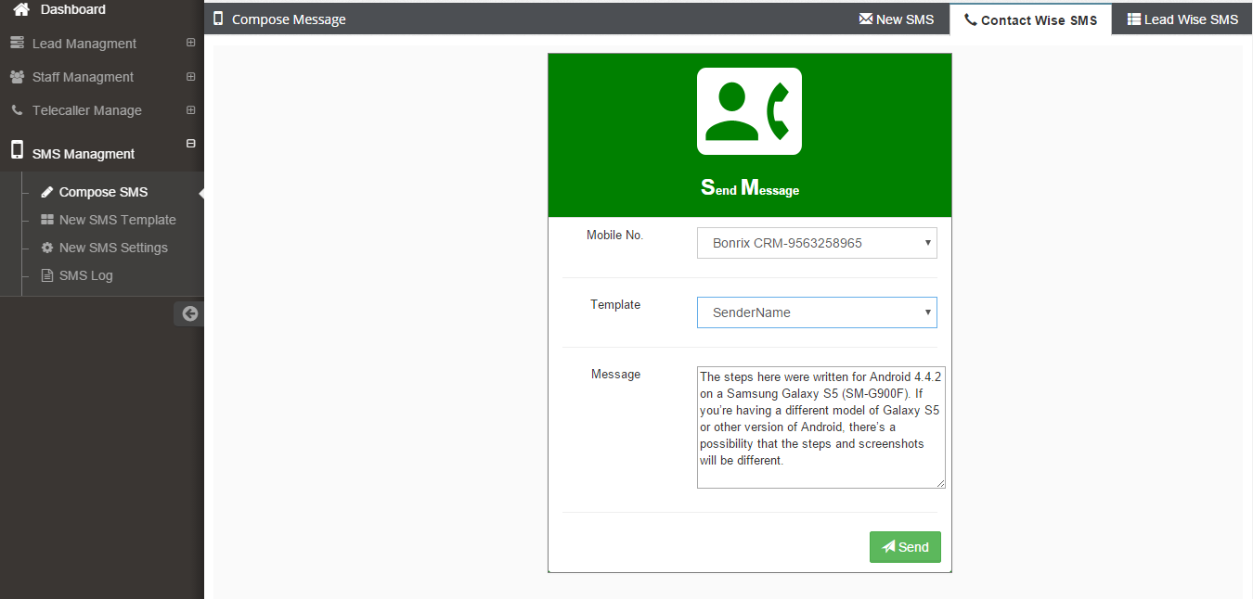The width and height of the screenshot is (1253, 599).
Task: Click the table icon on Lead Wise SMS tab
Action: tap(1134, 19)
